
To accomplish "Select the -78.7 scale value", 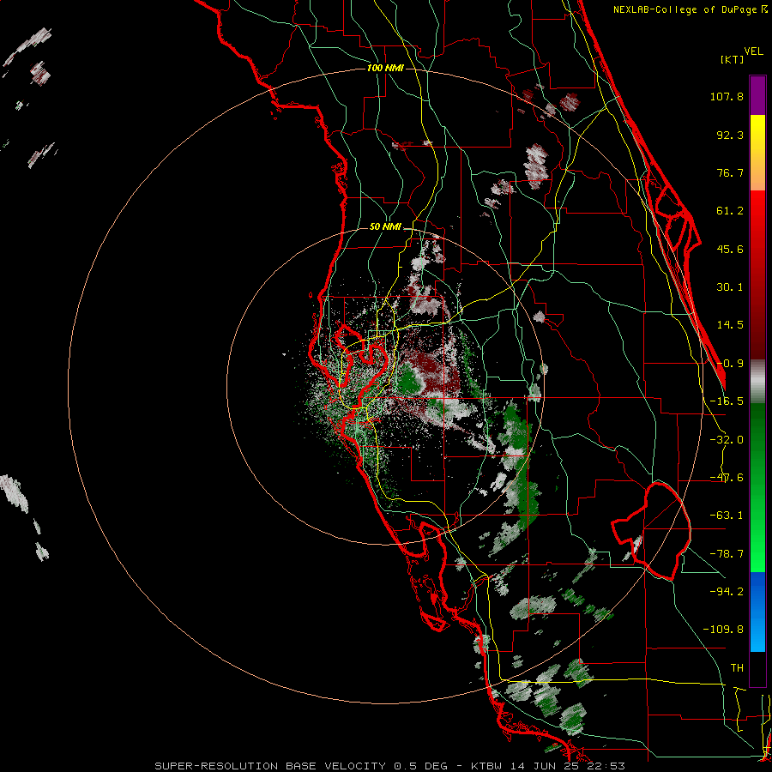I will 727,554.
